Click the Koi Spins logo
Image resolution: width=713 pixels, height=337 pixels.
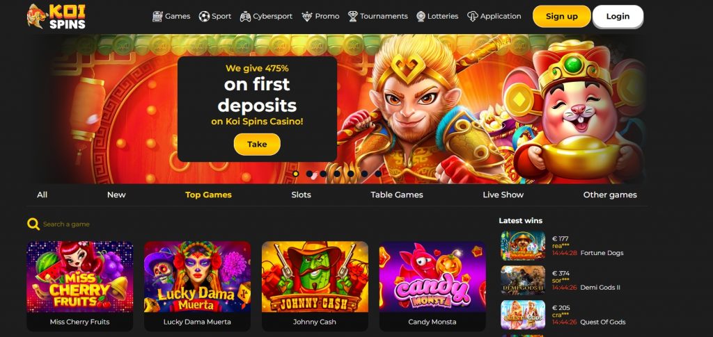click(56, 16)
